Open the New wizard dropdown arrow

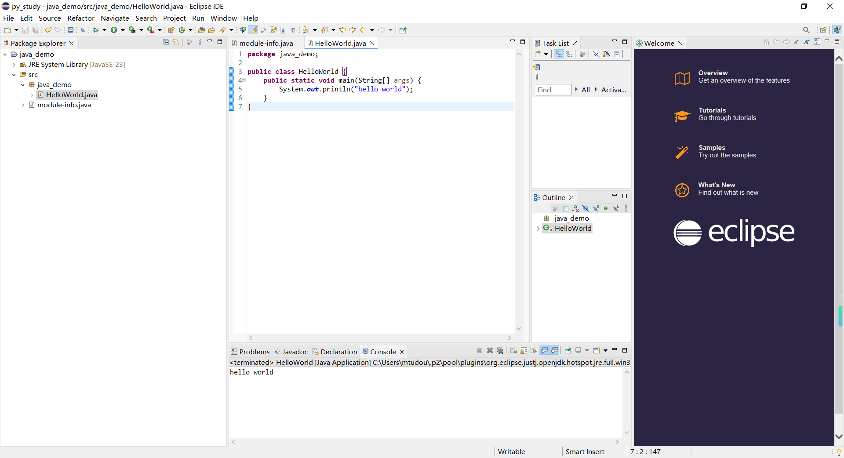(x=16, y=30)
